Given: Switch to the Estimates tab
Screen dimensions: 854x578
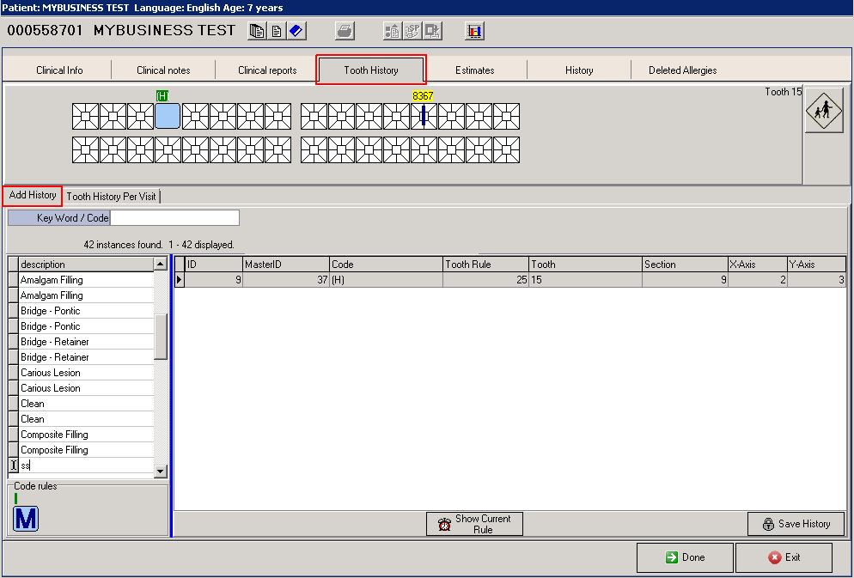Looking at the screenshot, I should [x=475, y=70].
